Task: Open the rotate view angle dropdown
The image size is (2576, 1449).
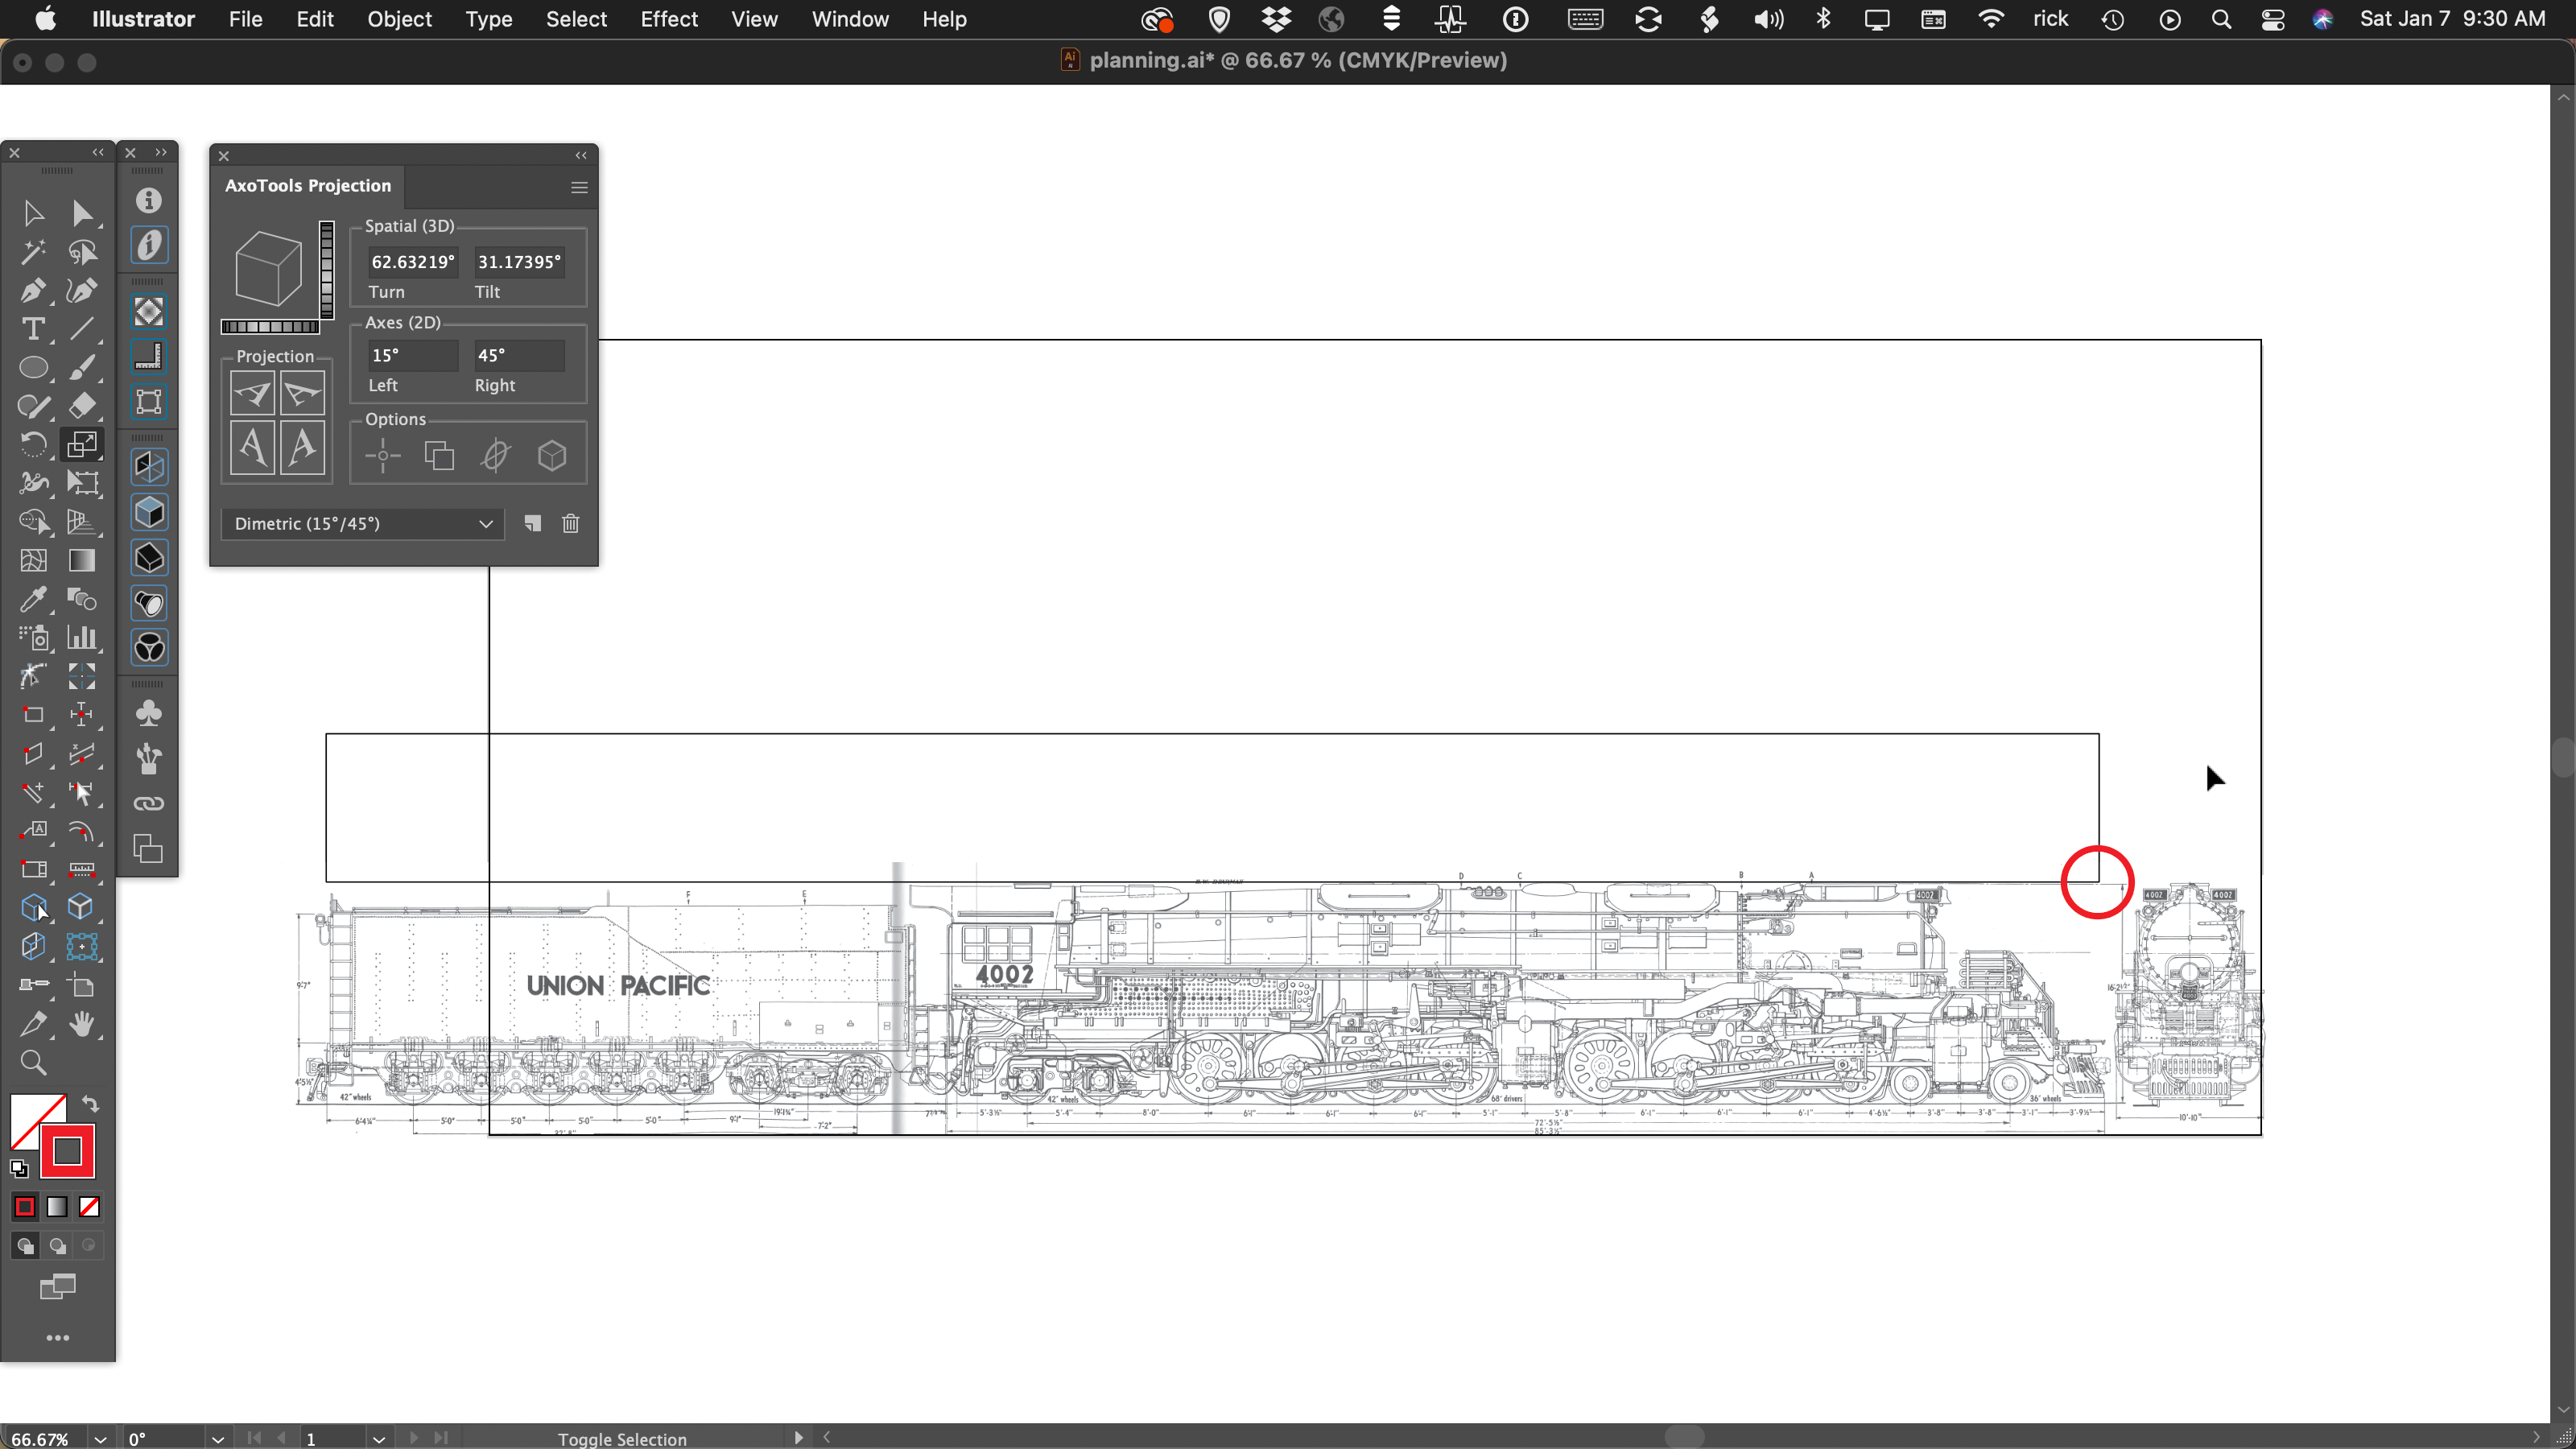Action: pos(217,1439)
